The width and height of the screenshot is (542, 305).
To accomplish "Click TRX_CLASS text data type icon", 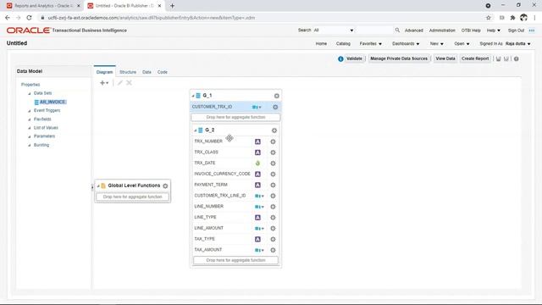I will 257,152.
